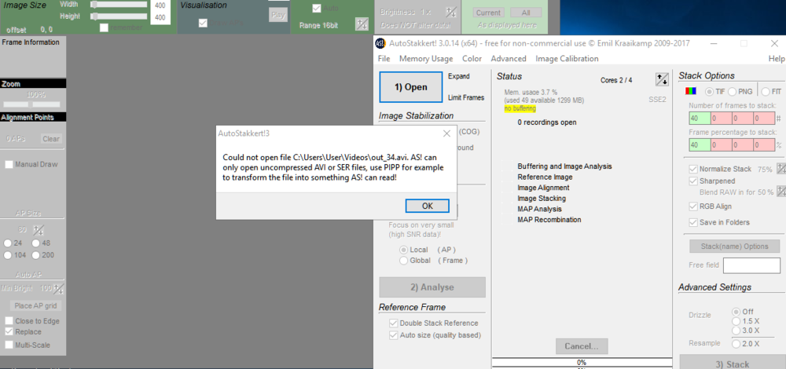Toggle Auto size (quality based) checkbox

pyautogui.click(x=394, y=335)
